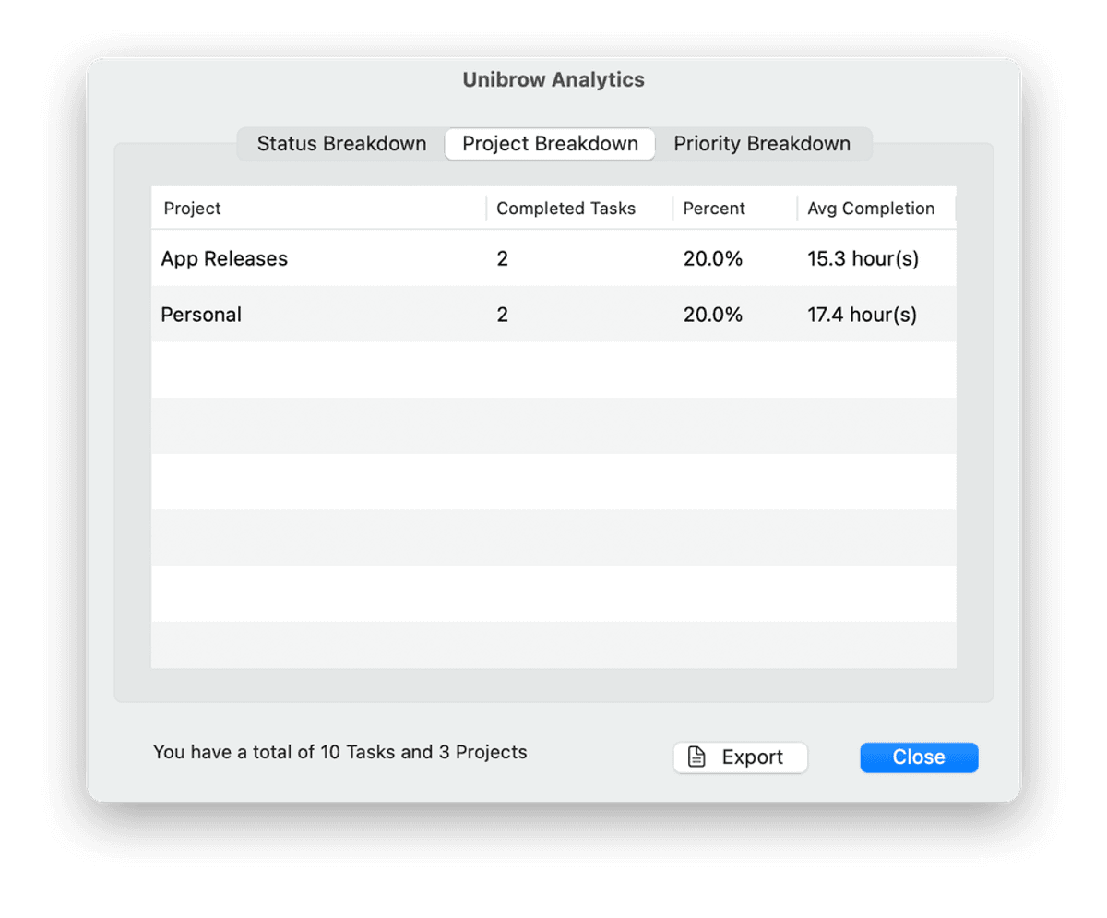Select the App Releases project row

(x=224, y=259)
